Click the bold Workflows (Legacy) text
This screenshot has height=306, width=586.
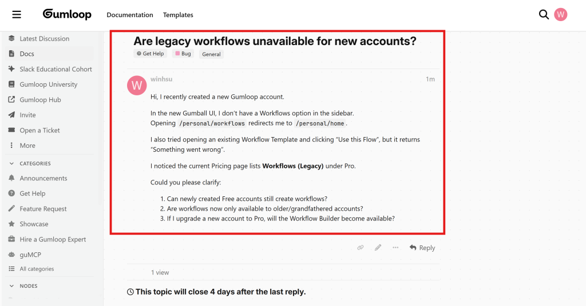click(293, 166)
